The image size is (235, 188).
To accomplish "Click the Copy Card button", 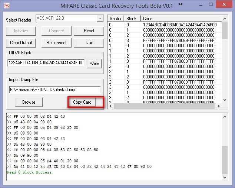I will click(x=82, y=102).
